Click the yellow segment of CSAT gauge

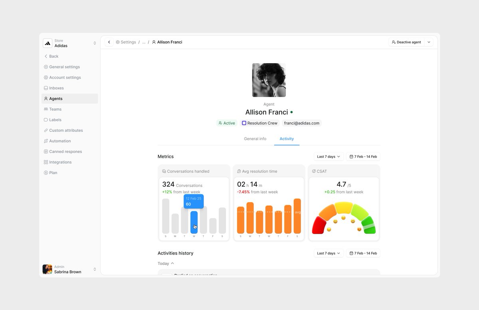344,207
